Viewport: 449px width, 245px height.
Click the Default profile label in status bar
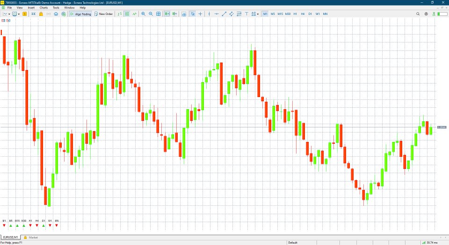click(293, 243)
